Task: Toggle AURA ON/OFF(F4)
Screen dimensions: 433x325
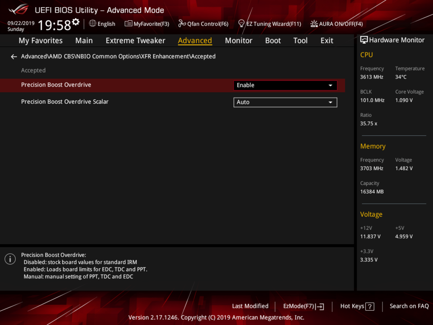Action: coord(336,24)
